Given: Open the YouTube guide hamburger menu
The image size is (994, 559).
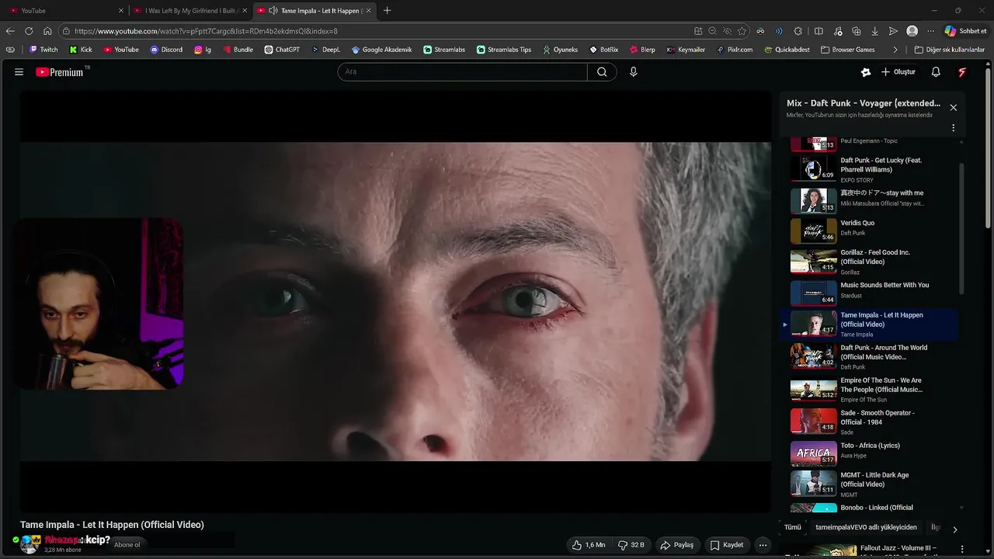Looking at the screenshot, I should point(19,71).
